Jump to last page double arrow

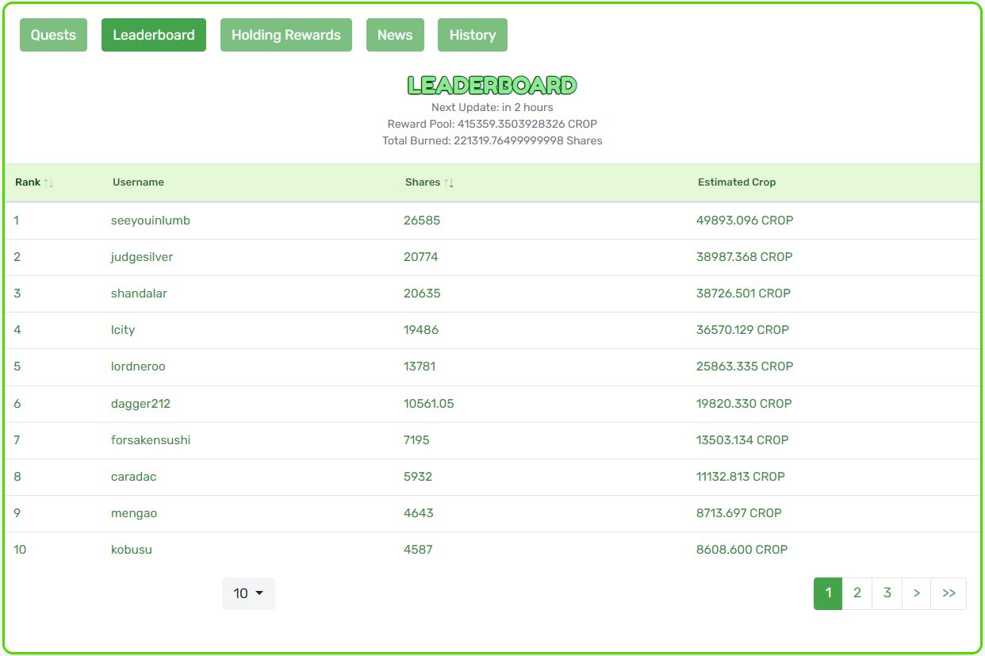coord(949,593)
